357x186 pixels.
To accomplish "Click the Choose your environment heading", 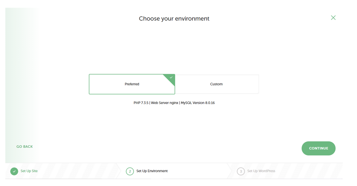I will [x=174, y=19].
